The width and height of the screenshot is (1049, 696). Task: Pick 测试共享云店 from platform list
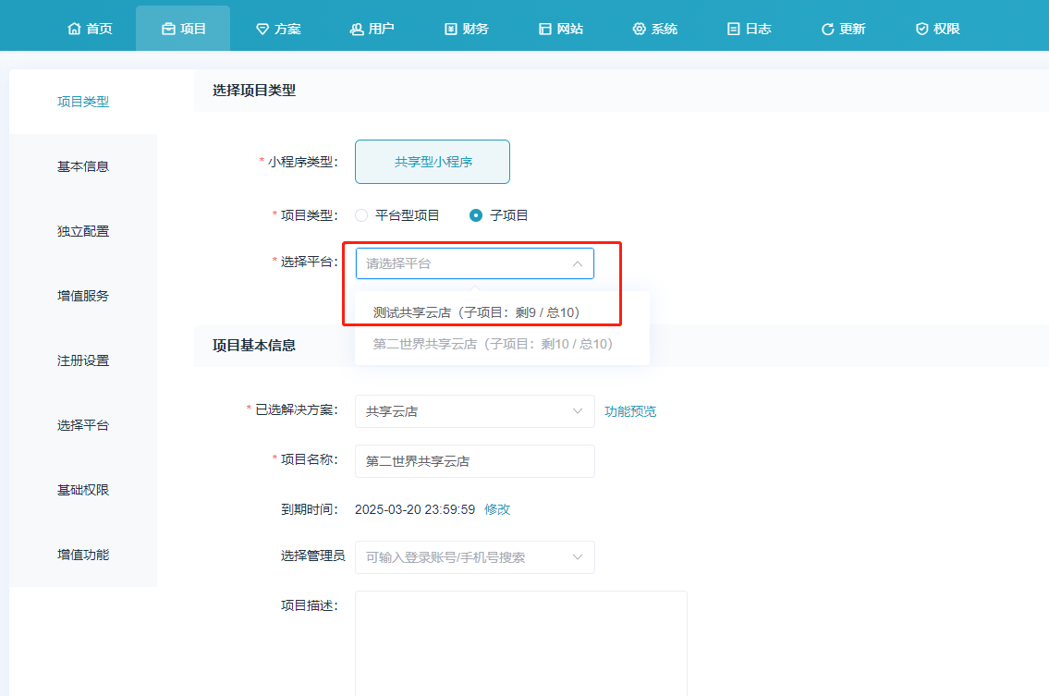point(476,312)
